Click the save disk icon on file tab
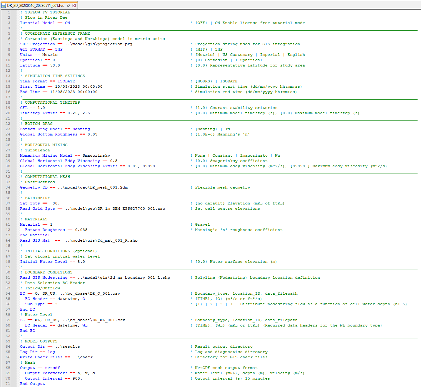The width and height of the screenshot is (421, 388). tap(4, 5)
